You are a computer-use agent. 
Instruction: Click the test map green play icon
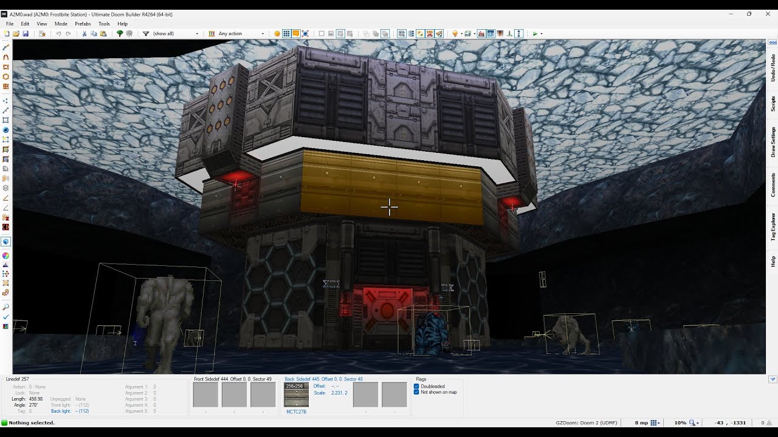pos(535,33)
